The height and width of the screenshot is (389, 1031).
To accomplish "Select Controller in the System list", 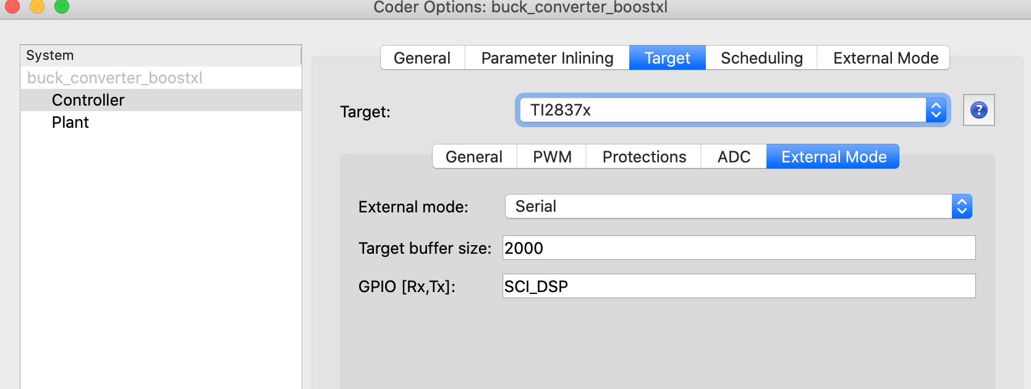I will tap(88, 100).
